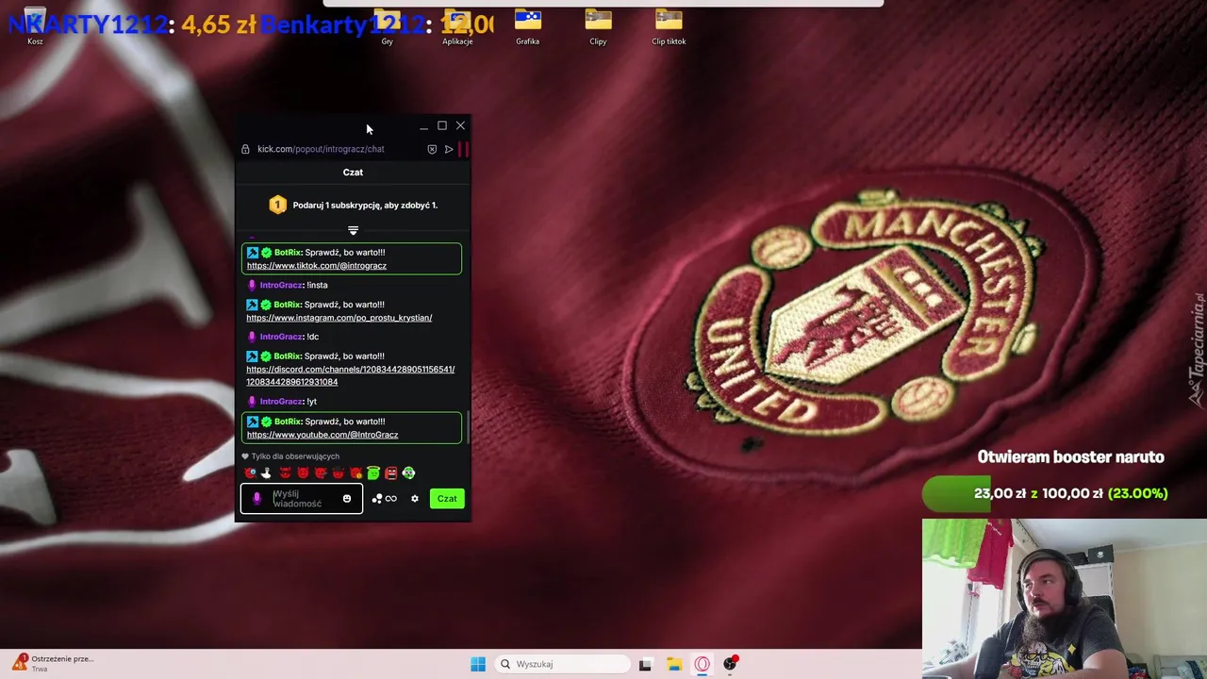1207x679 pixels.
Task: Open File Explorer from the taskbar
Action: 674,664
